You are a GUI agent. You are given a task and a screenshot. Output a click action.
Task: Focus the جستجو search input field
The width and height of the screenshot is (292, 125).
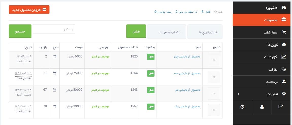coord(54,29)
